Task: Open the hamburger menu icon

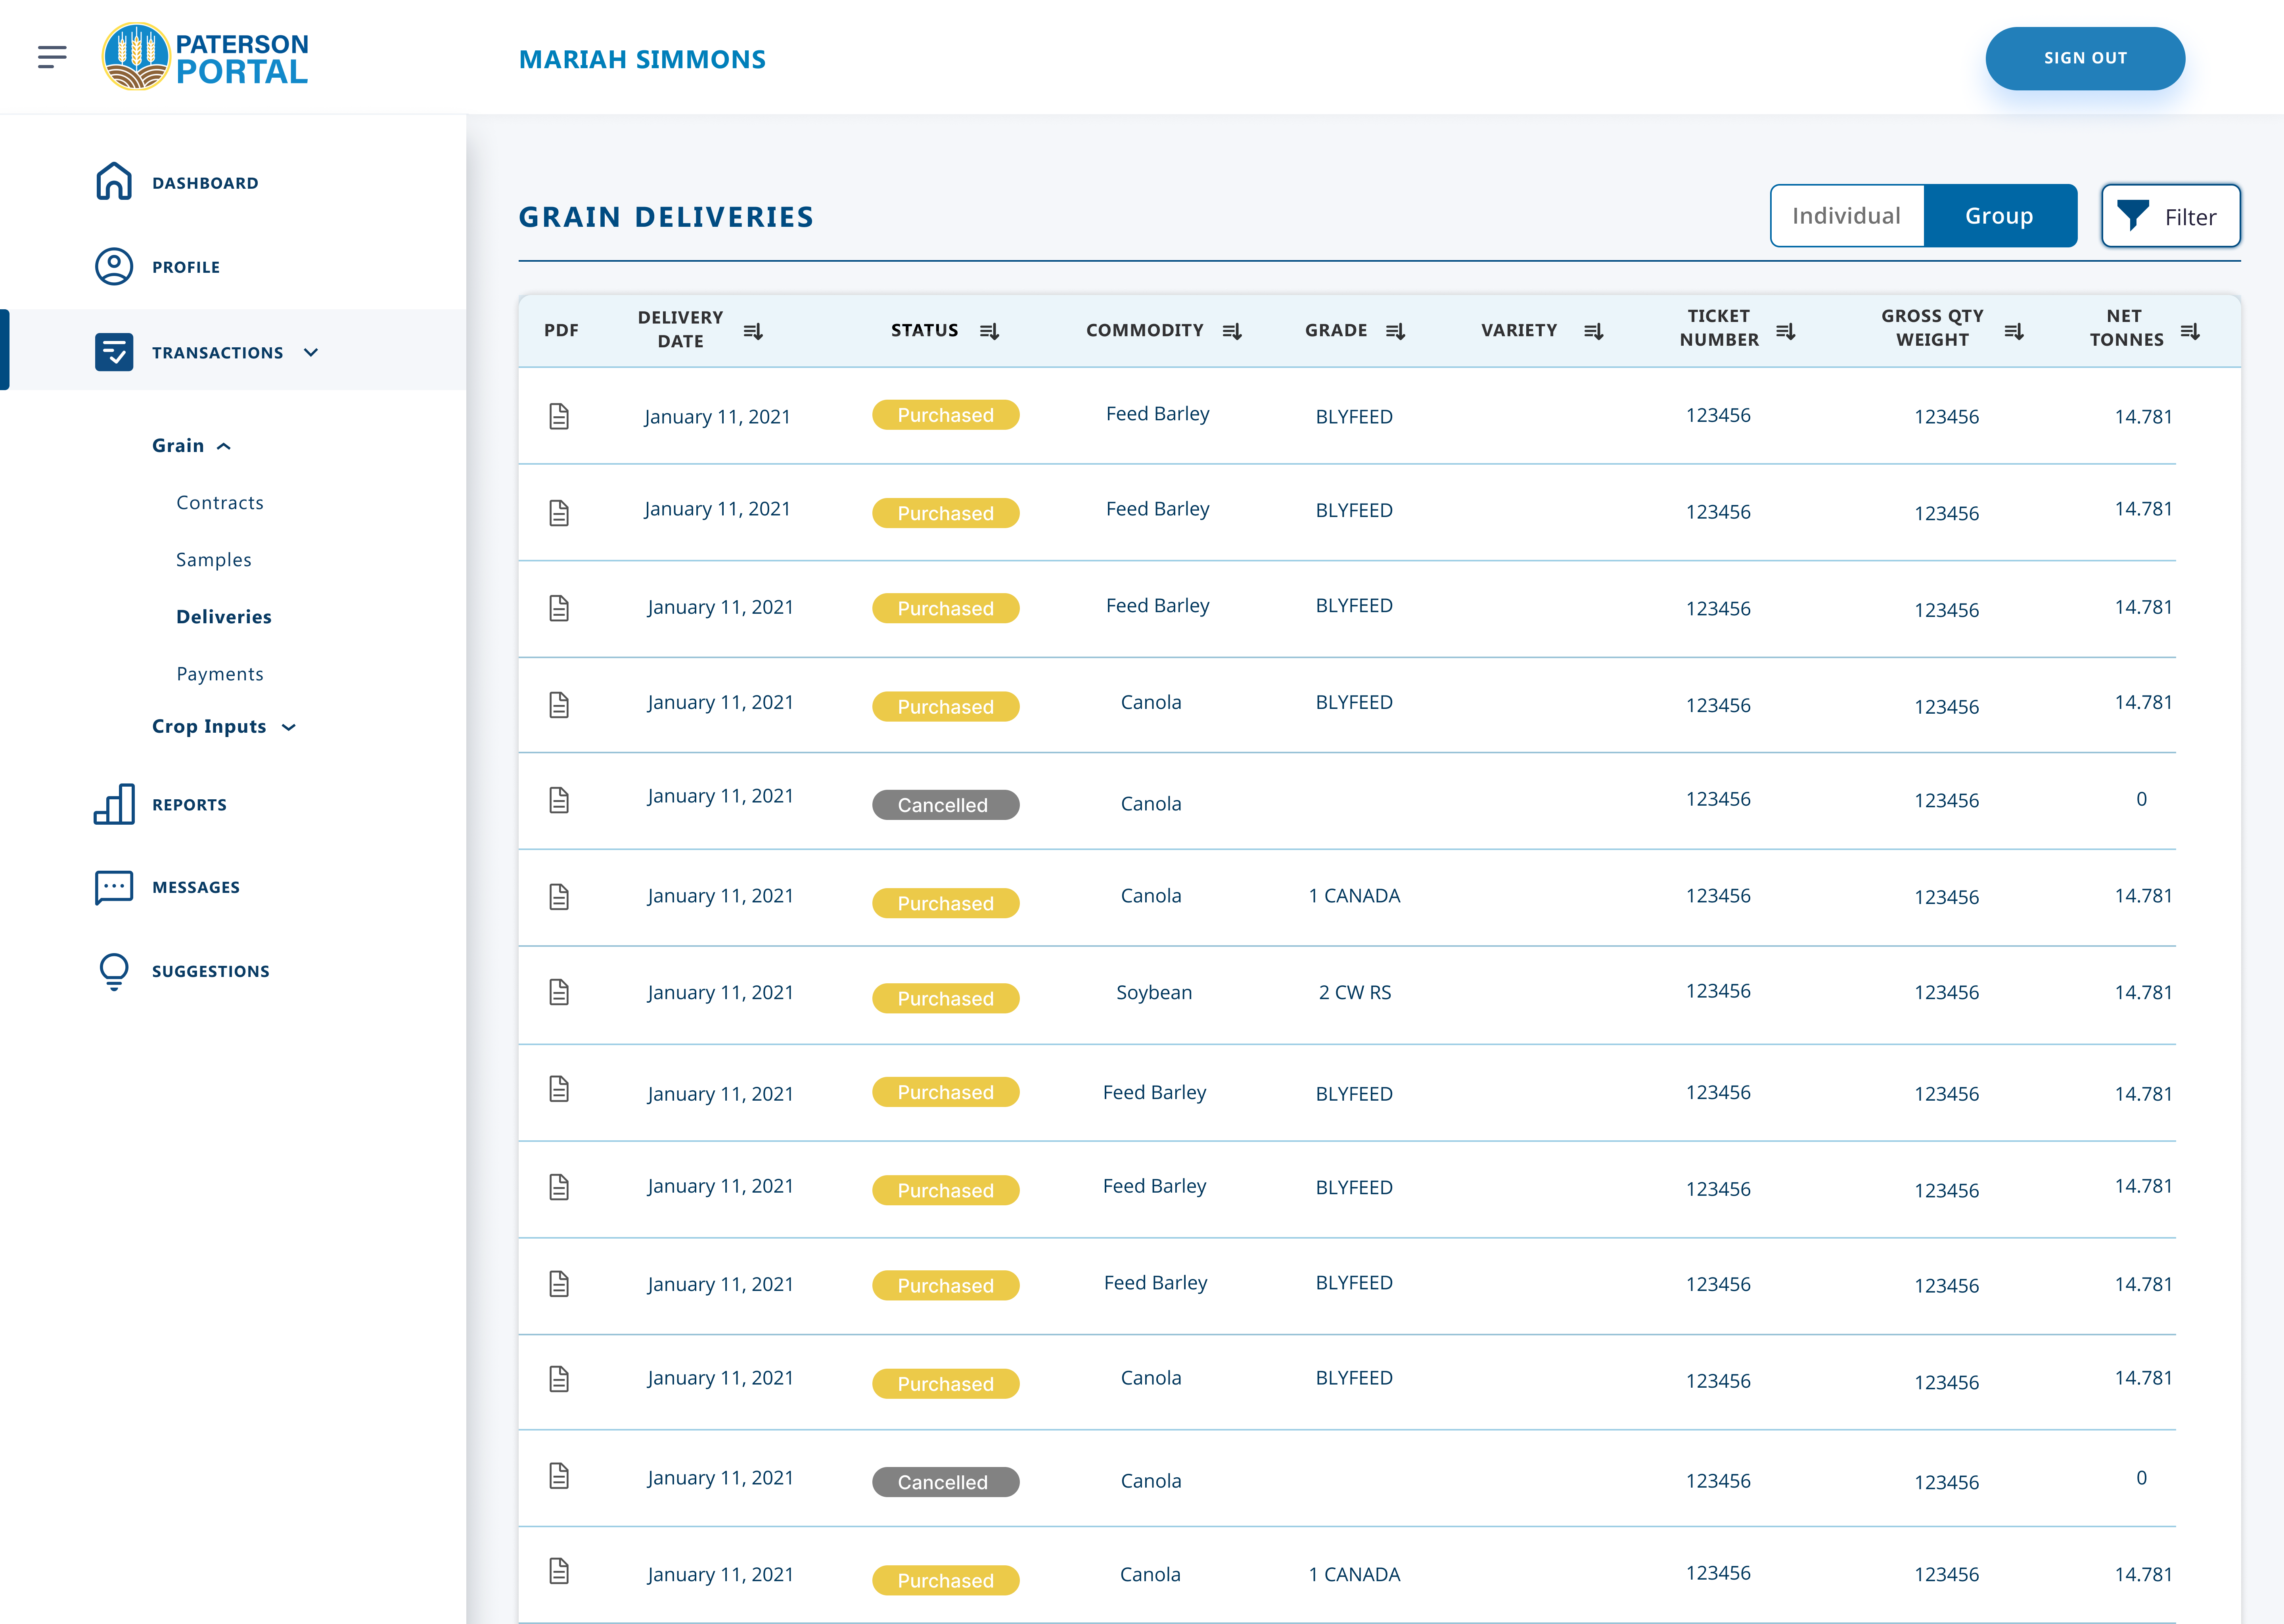Action: (x=52, y=57)
